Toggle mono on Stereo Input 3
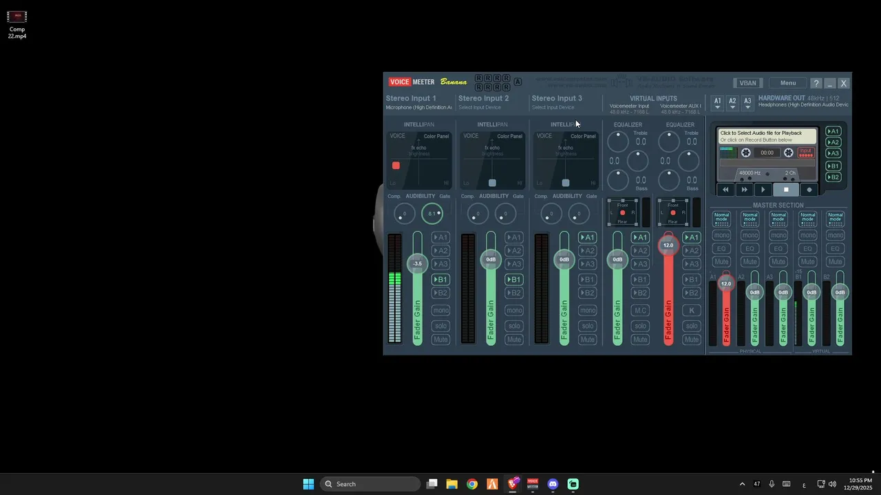Screen dimensions: 881x495 point(587,310)
